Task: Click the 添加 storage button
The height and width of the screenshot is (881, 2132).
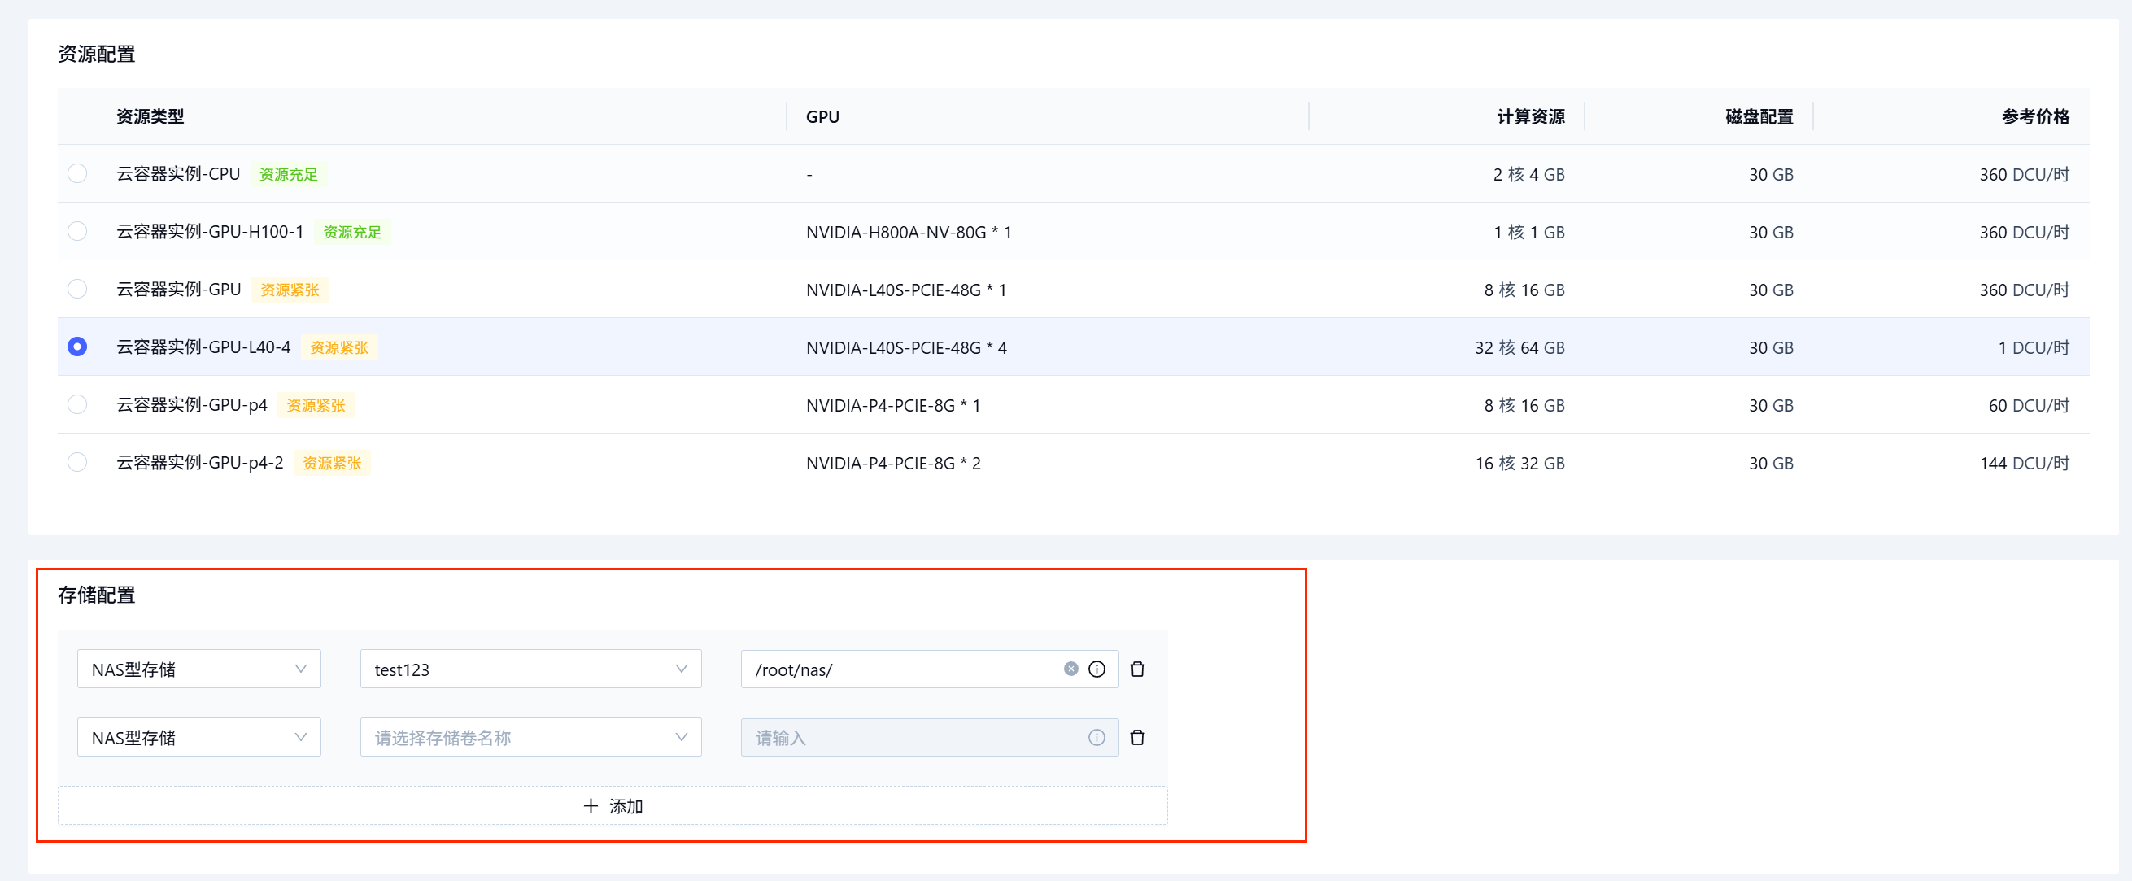Action: pyautogui.click(x=625, y=805)
